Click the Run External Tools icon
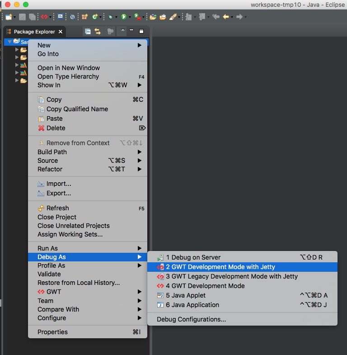347x355 pixels. tap(137, 17)
